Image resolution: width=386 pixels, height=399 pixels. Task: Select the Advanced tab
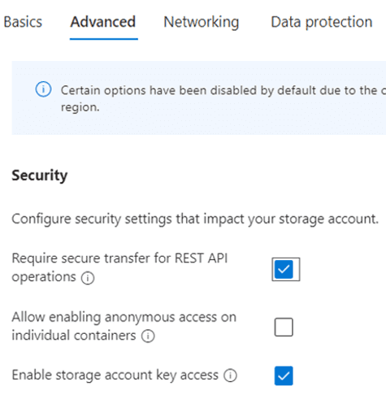point(103,22)
